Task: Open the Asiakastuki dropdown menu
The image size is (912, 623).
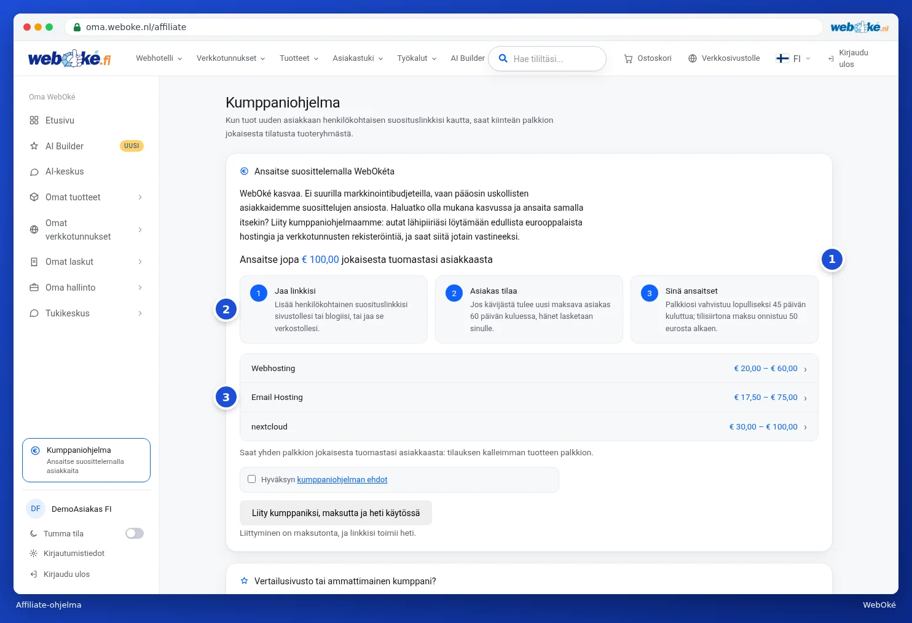Action: point(358,58)
